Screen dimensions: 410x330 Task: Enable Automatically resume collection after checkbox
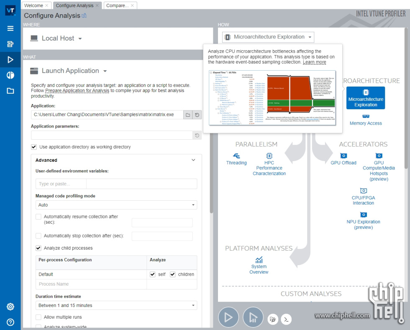tap(38, 217)
